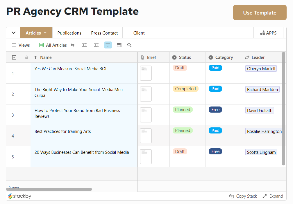Image resolution: width=293 pixels, height=204 pixels.
Task: Click the Use Template button
Action: pyautogui.click(x=259, y=12)
